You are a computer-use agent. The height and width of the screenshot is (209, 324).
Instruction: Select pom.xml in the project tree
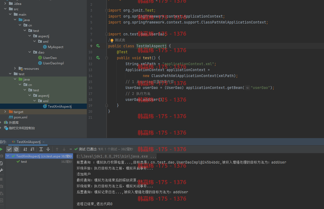[21, 117]
